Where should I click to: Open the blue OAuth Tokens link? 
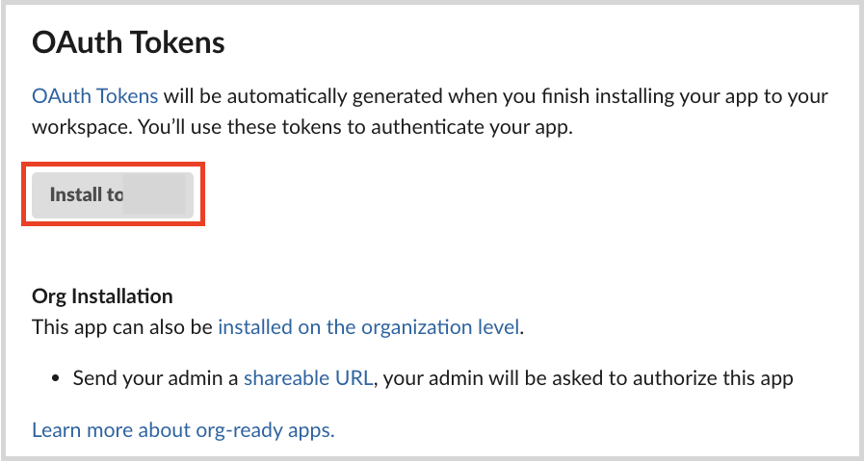coord(94,96)
